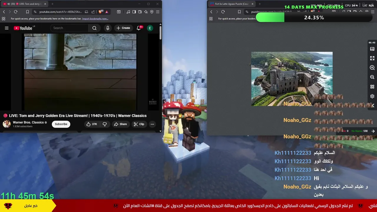The image size is (377, 212).
Task: Open the account avatar 'E' menu
Action: pos(150,28)
